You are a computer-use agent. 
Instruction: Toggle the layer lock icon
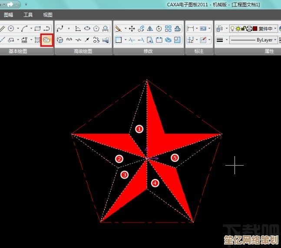click(x=243, y=29)
